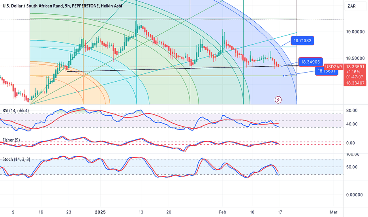The image size is (368, 217).
Task: Click the 2025 label on time axis
Action: 100,212
